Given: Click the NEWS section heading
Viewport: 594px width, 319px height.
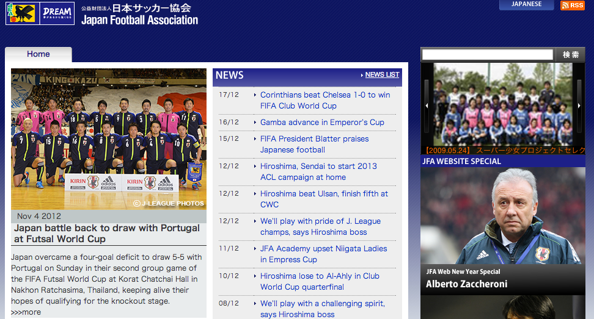Looking at the screenshot, I should pyautogui.click(x=230, y=75).
